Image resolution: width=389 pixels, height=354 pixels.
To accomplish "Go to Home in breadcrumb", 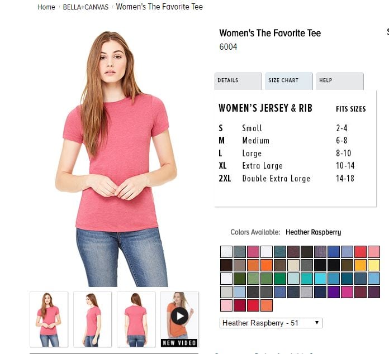I will [46, 7].
